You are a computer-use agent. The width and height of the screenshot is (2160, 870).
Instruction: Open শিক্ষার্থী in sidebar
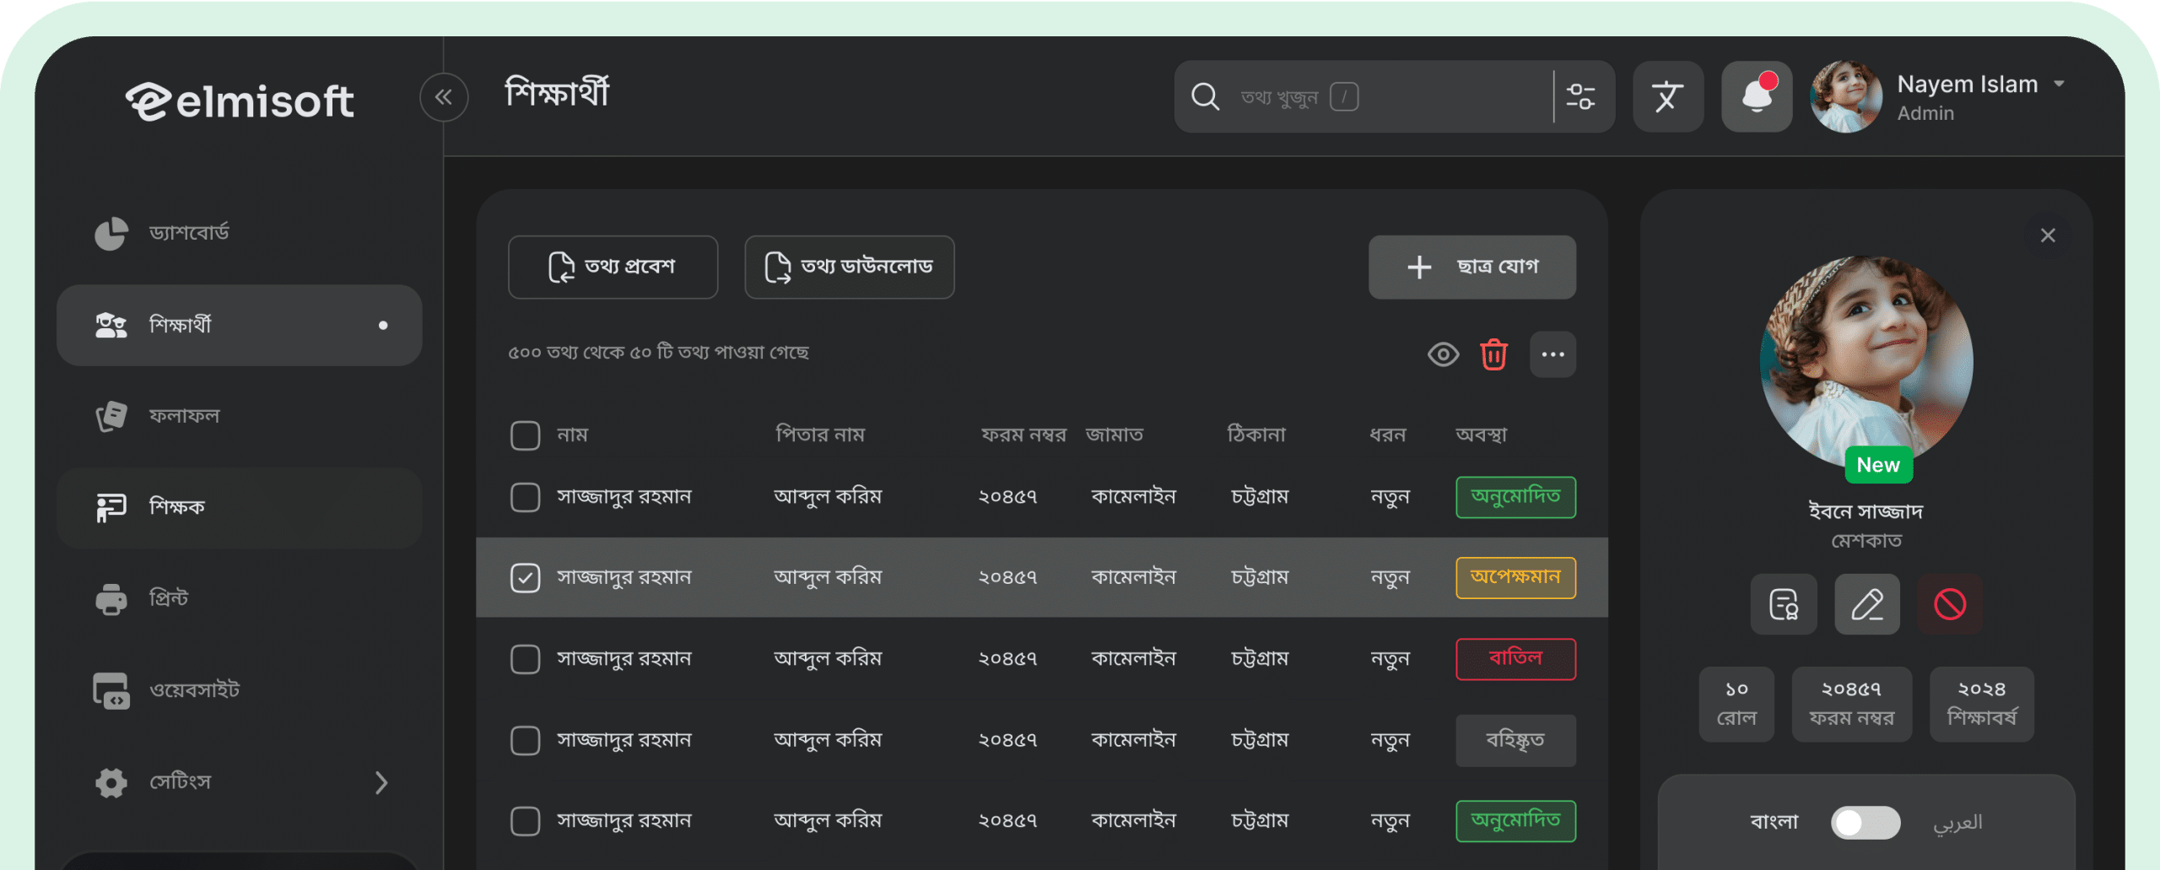click(x=240, y=325)
